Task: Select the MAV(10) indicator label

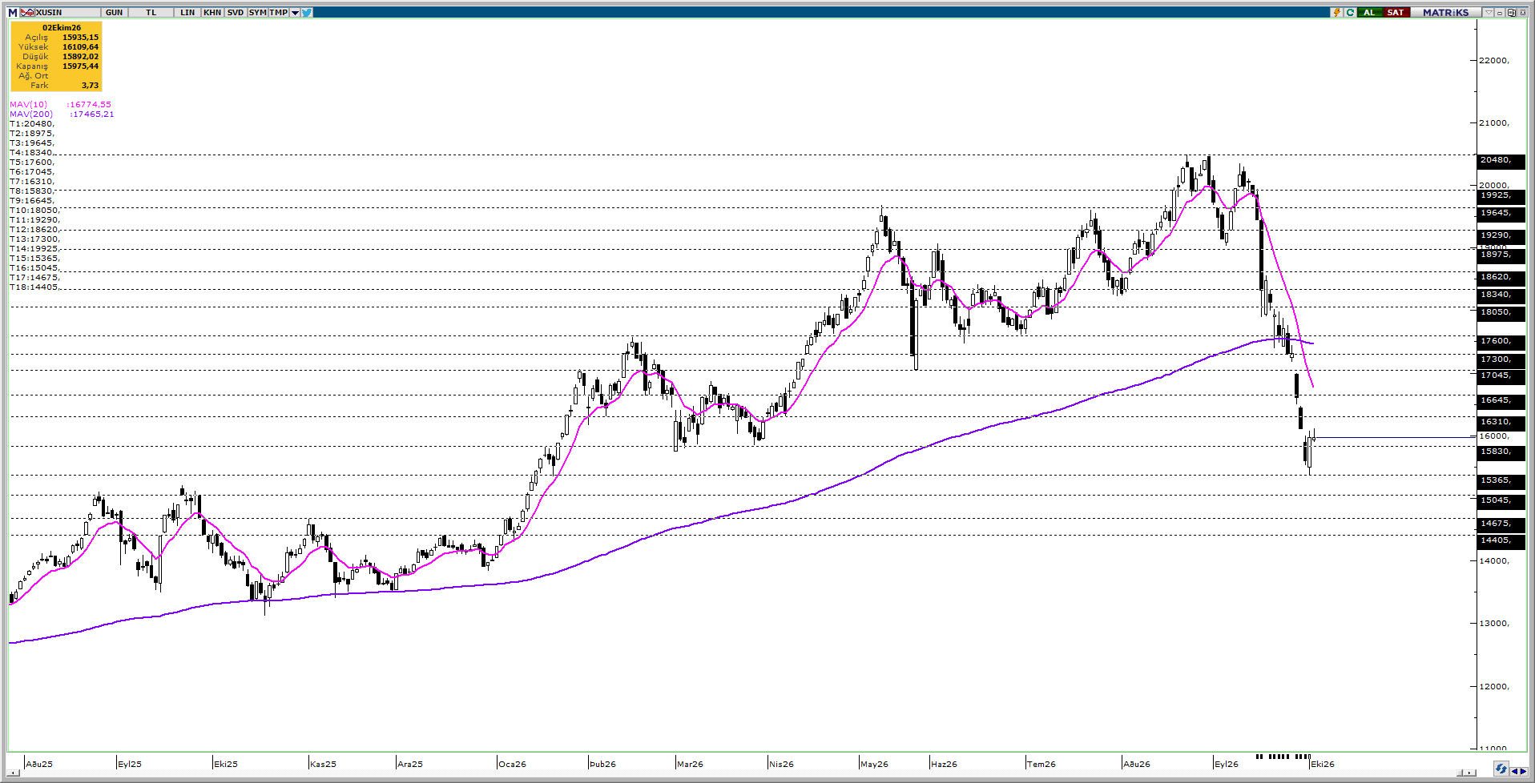Action: point(29,105)
